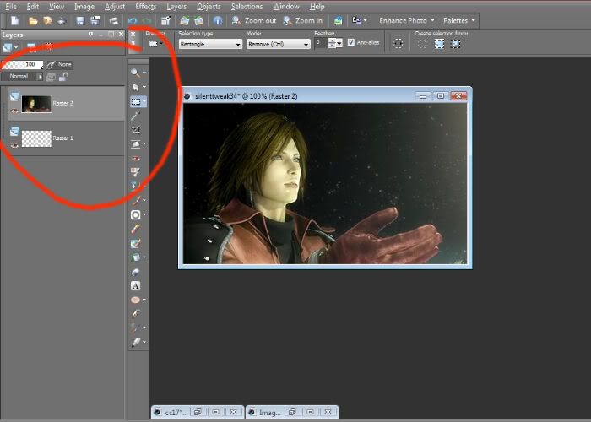Click the layer link None button
This screenshot has width=591, height=422.
(60, 65)
